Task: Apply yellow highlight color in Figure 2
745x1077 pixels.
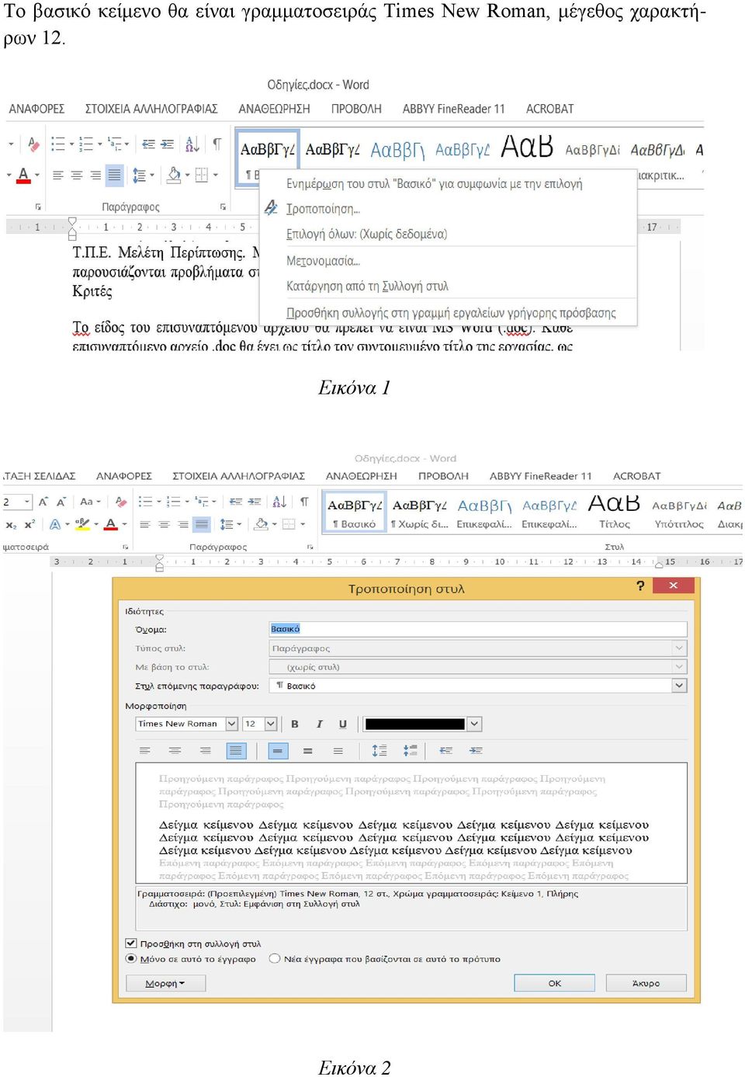Action: click(x=82, y=525)
